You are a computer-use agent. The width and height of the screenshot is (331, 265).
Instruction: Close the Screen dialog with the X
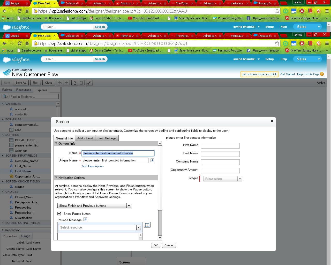(x=272, y=121)
